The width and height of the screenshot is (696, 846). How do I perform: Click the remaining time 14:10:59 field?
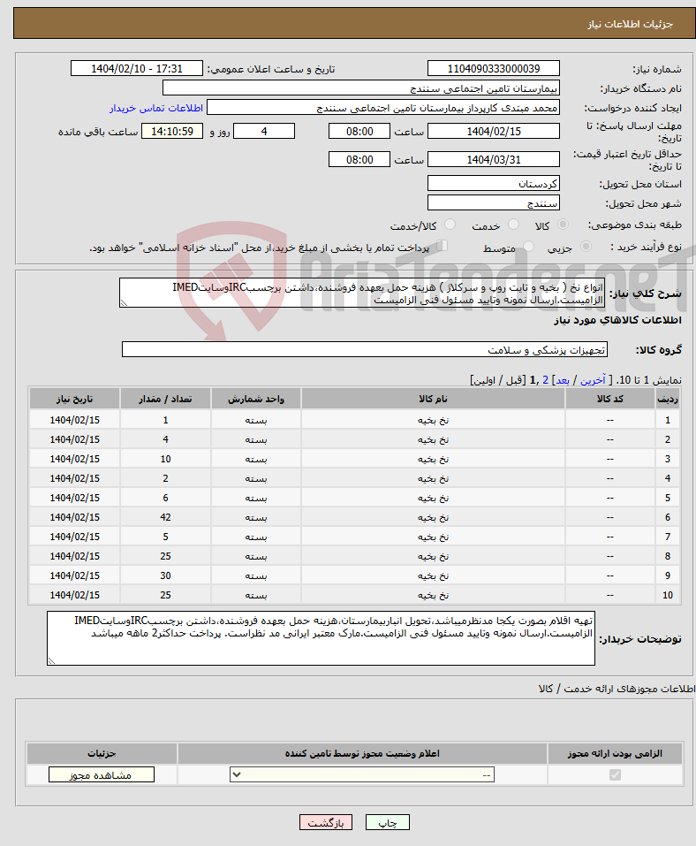coord(172,131)
